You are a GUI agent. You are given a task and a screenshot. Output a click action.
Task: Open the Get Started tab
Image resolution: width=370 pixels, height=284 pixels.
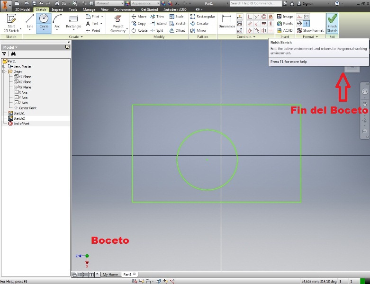[149, 9]
